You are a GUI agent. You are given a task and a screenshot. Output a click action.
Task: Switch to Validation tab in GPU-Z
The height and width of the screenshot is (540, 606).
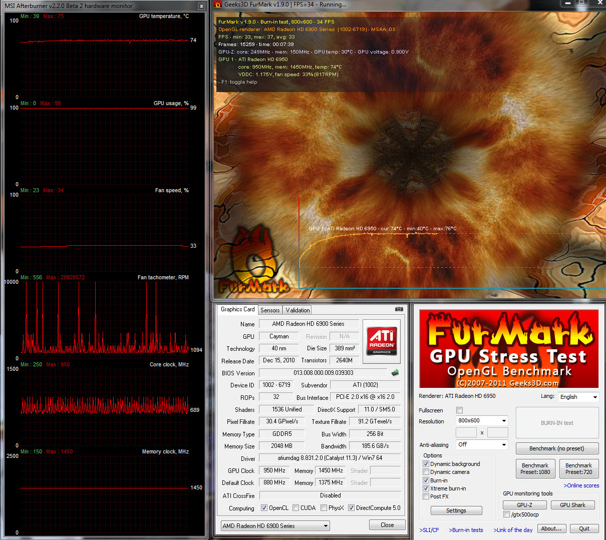(x=297, y=310)
